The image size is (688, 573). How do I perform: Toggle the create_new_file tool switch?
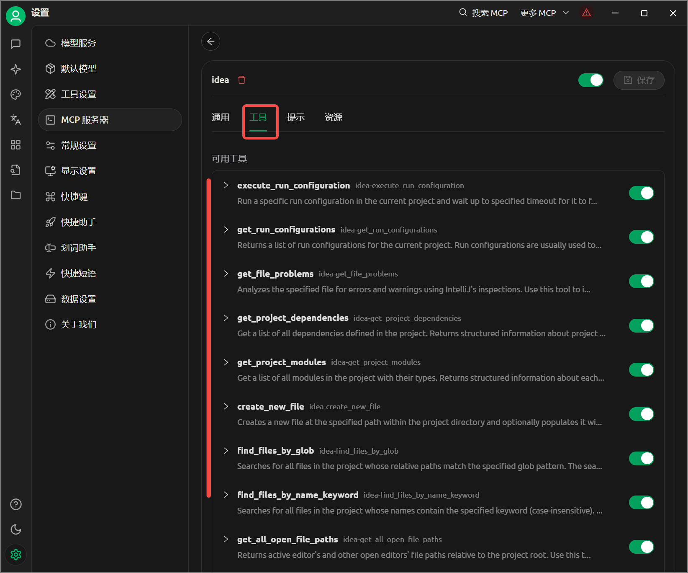pyautogui.click(x=641, y=414)
